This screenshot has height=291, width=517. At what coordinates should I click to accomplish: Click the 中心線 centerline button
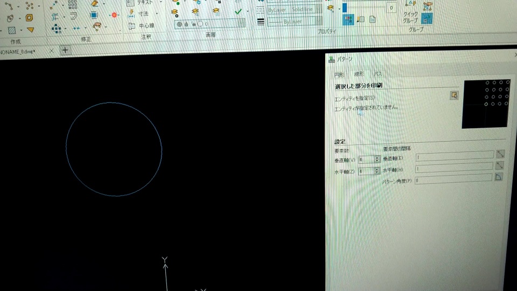tap(142, 26)
